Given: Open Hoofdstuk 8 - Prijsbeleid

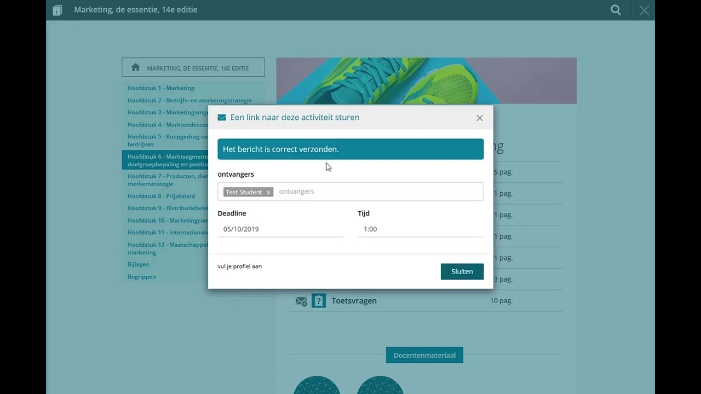Looking at the screenshot, I should coord(161,196).
